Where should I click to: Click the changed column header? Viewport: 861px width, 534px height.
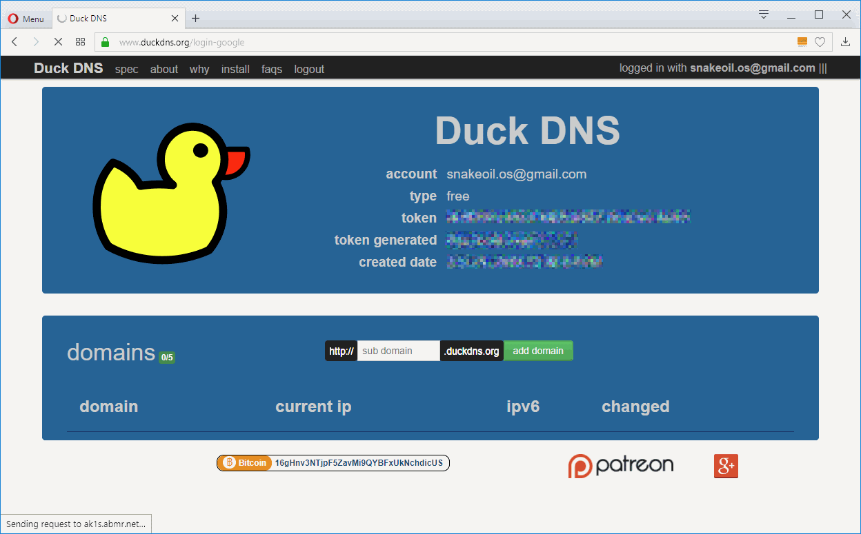[635, 407]
